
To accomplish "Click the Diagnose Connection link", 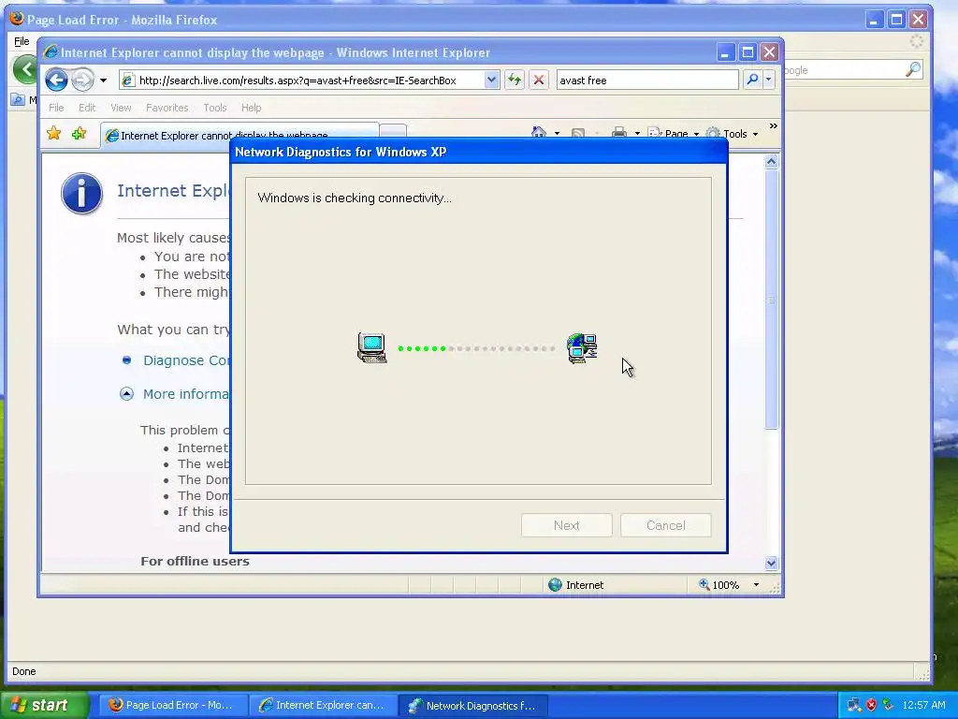I will click(186, 360).
